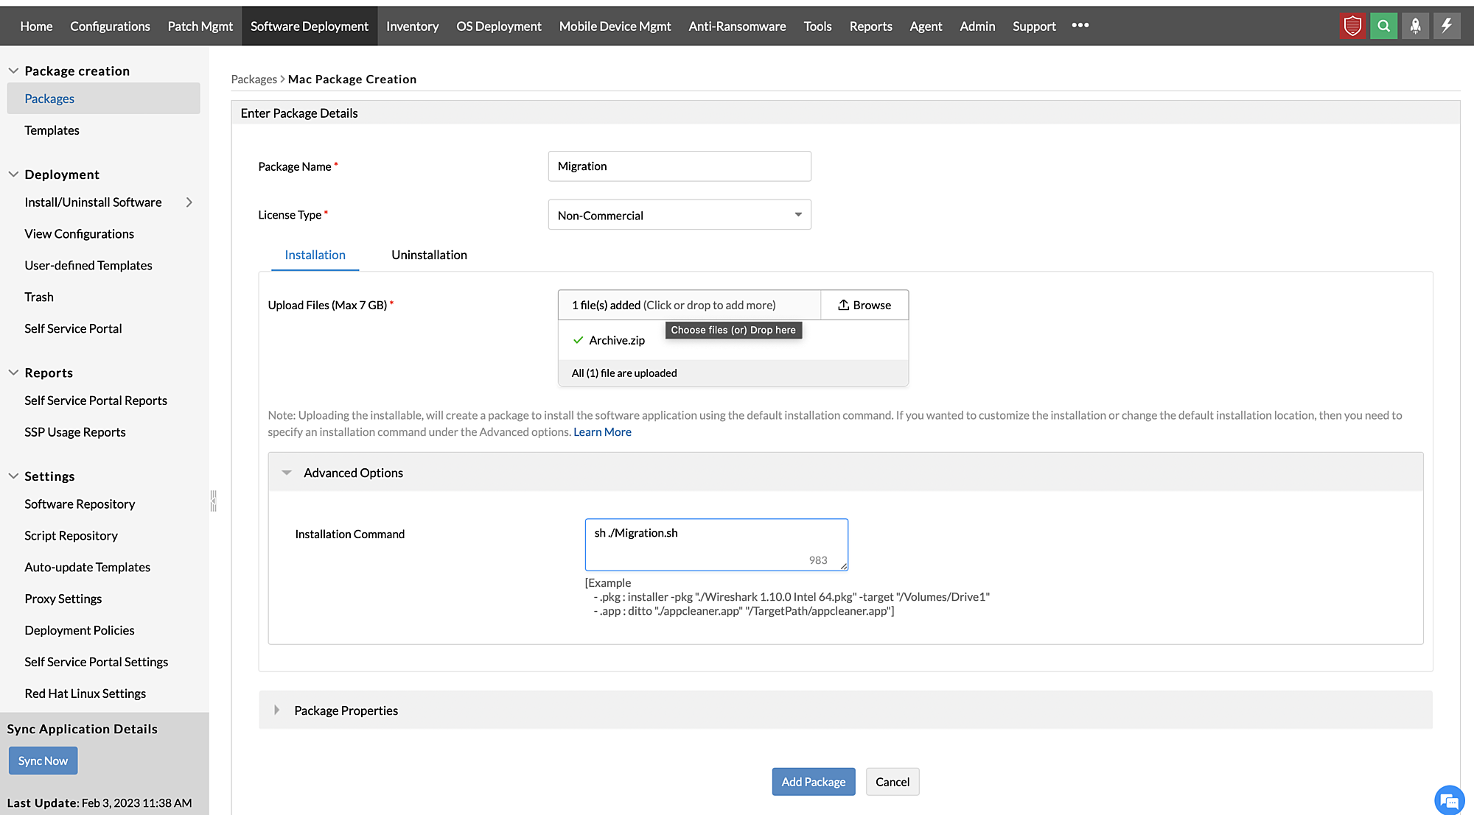
Task: Collapse the Advanced Options section
Action: [287, 472]
